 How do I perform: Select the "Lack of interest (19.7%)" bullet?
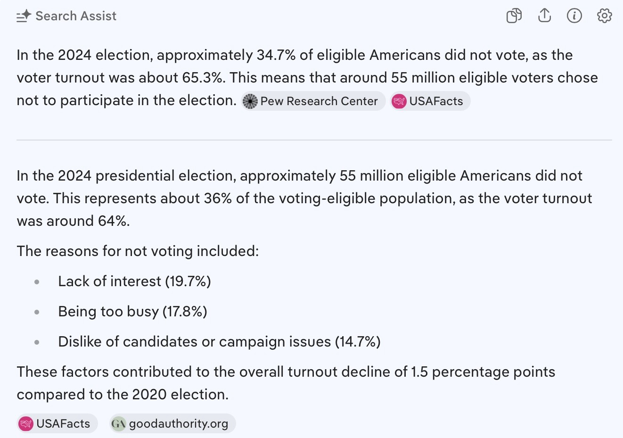tap(134, 281)
